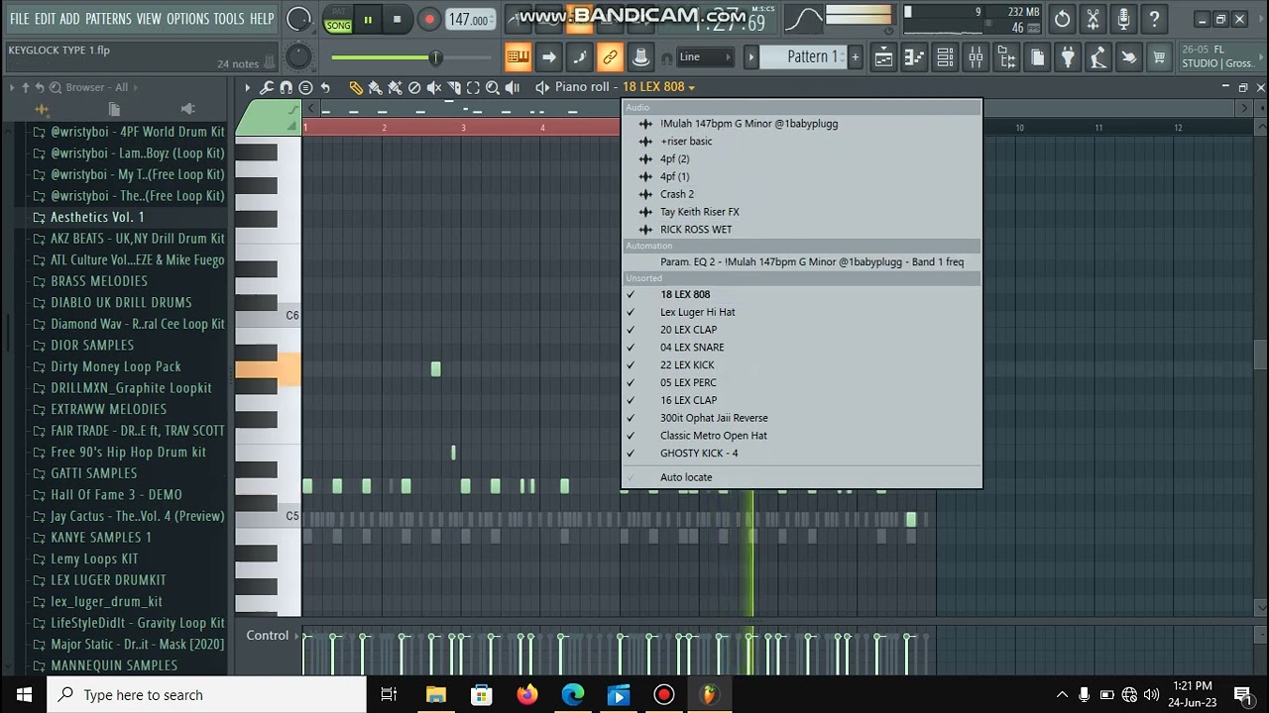
Task: Click the Stop playback button
Action: (x=397, y=20)
